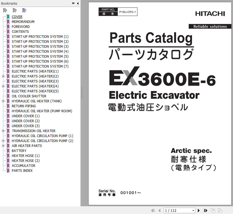The width and height of the screenshot is (233, 214).
Task: Go to first page button
Action: coord(153,210)
